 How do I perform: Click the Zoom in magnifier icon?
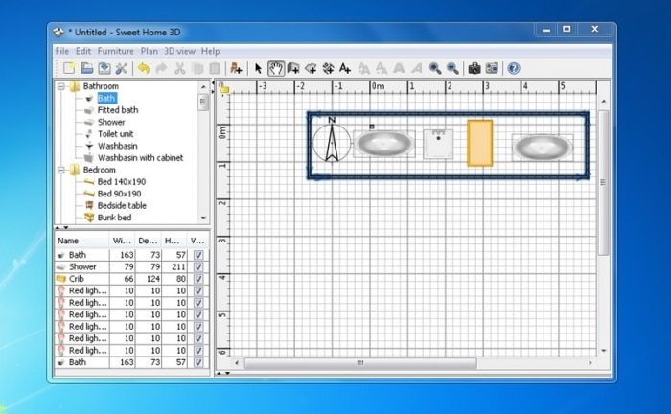tap(435, 68)
